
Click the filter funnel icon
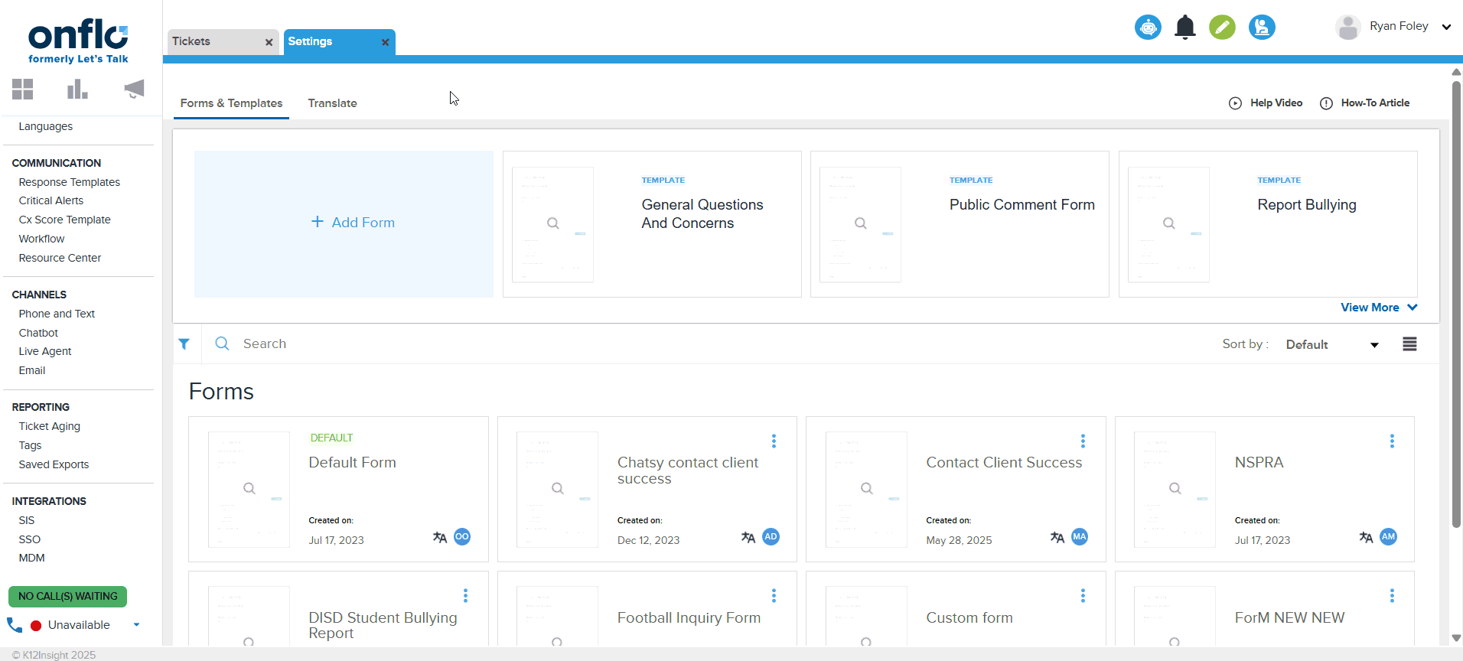184,344
